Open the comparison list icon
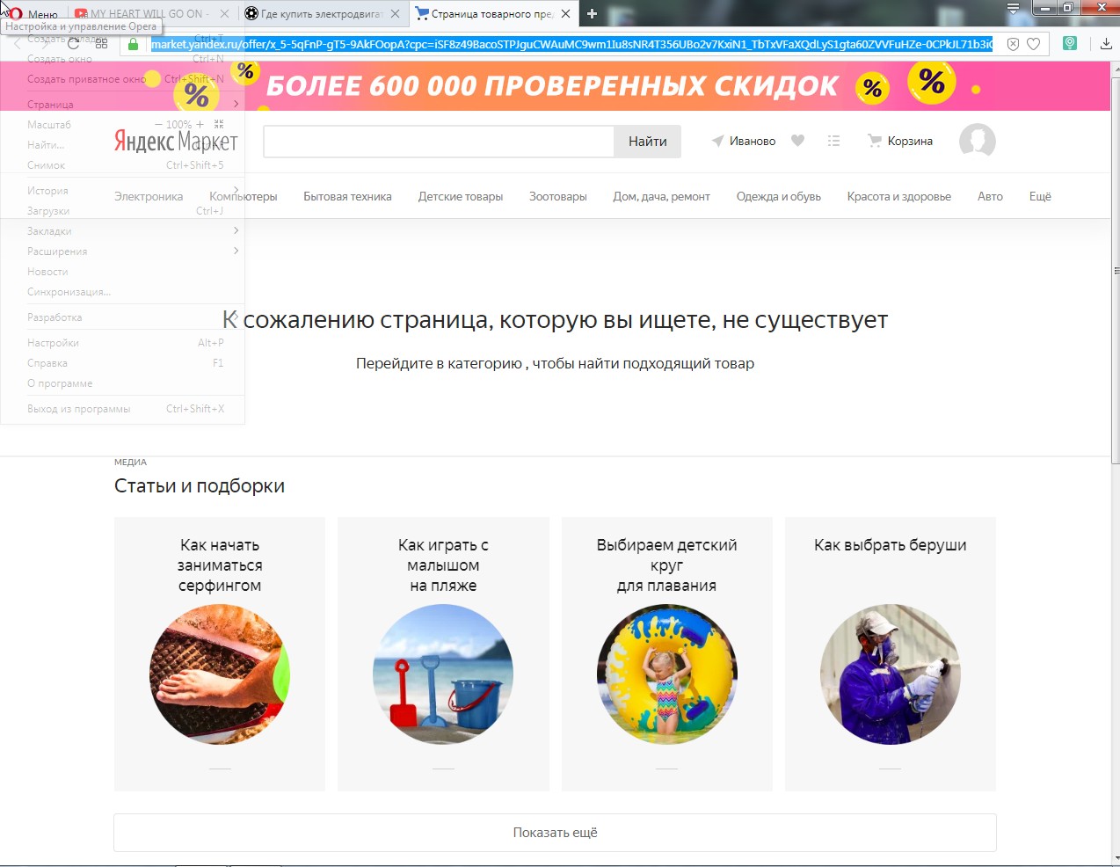Viewport: 1120px width, 867px height. click(833, 141)
